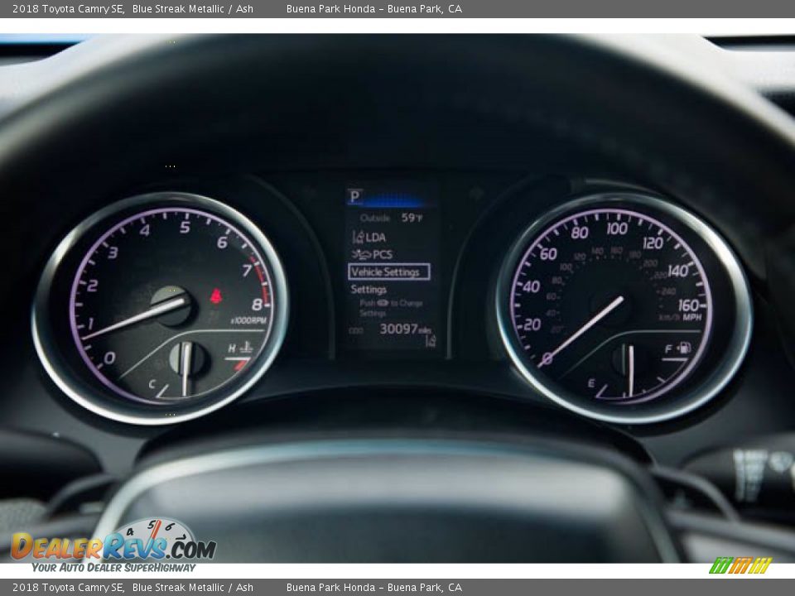
Task: Click the P gear position indicator
Action: click(354, 196)
